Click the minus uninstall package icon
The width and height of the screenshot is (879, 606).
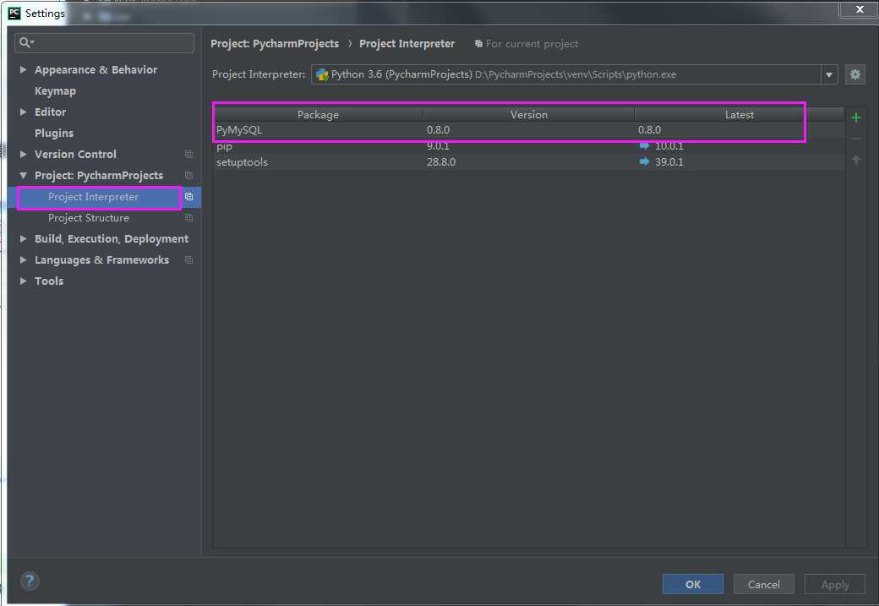(x=855, y=139)
